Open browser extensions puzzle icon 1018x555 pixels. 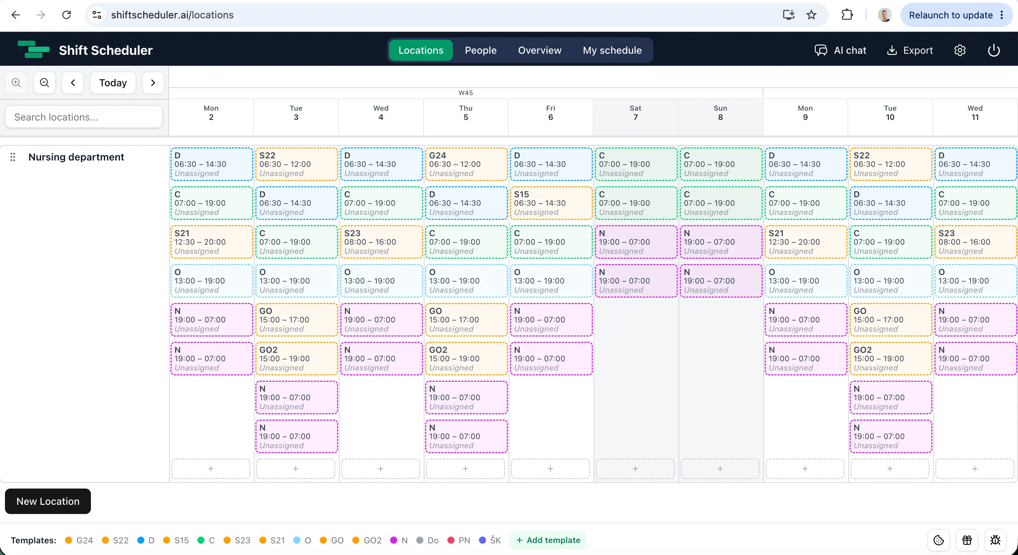point(847,15)
